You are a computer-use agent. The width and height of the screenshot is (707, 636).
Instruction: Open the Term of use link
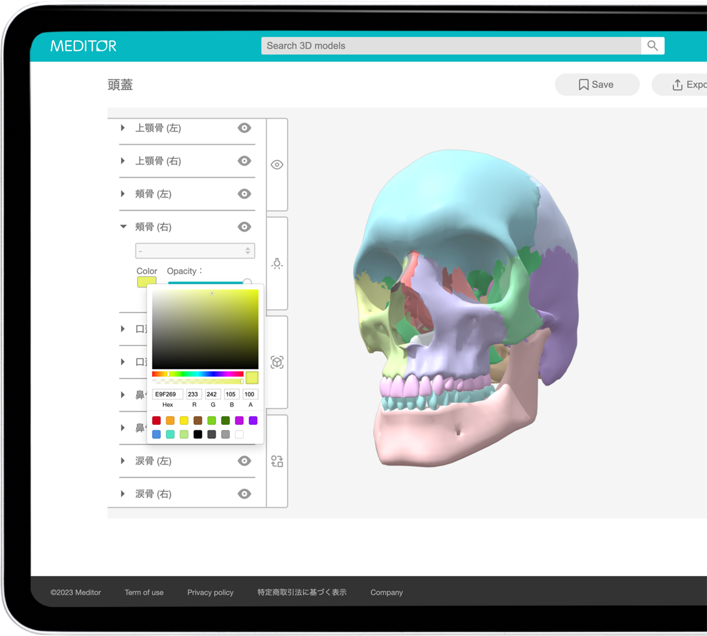pos(144,593)
